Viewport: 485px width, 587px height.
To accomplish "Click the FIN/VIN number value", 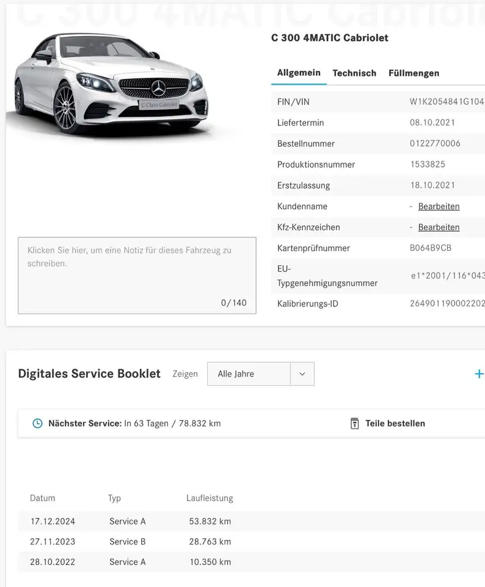I will point(447,102).
